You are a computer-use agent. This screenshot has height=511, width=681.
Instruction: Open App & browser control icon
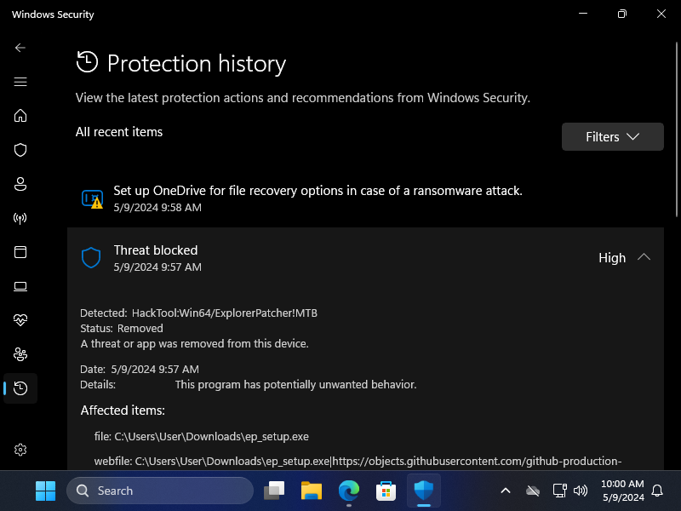click(20, 252)
